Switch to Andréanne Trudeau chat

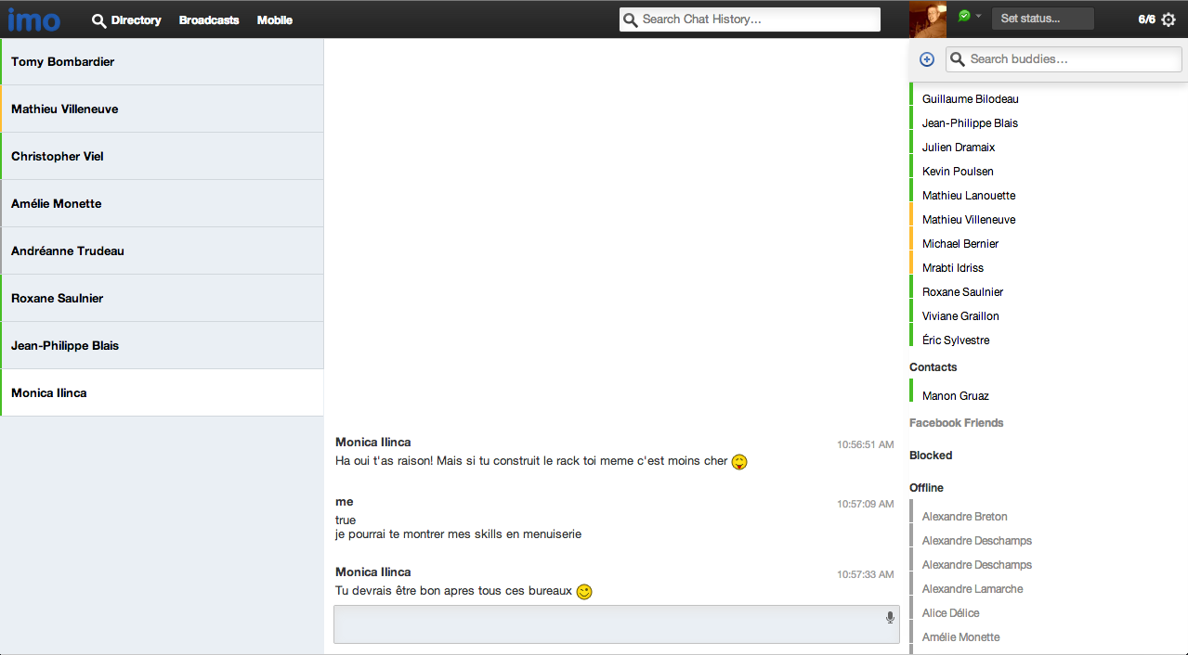tap(162, 250)
